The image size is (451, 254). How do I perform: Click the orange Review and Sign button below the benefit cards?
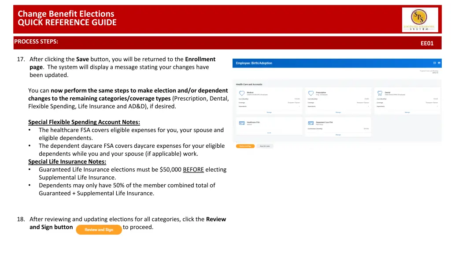[245, 146]
